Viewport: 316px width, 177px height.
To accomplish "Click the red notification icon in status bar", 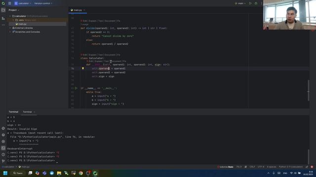I will click(x=312, y=167).
